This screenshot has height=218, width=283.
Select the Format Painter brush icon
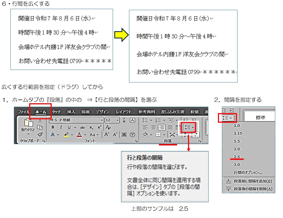[x=40, y=134]
